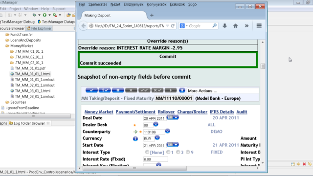This screenshot has height=176, width=313.
Task: Show more toolbar tools chevron
Action: [x=246, y=26]
